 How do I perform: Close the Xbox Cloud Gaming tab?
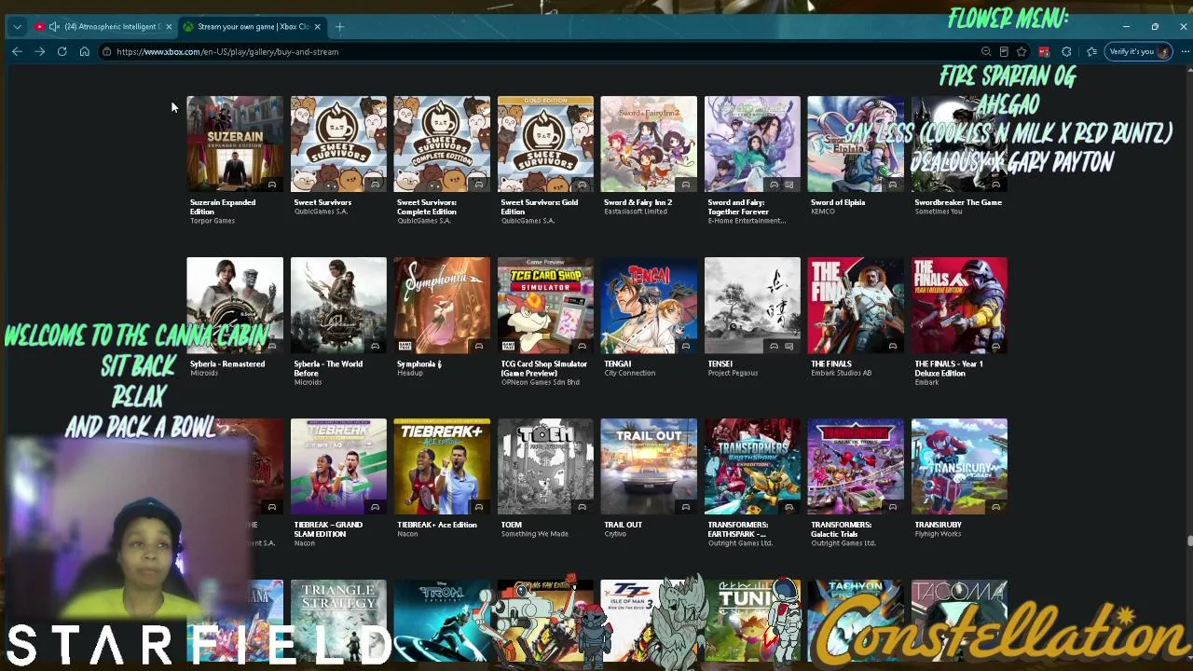(x=318, y=27)
